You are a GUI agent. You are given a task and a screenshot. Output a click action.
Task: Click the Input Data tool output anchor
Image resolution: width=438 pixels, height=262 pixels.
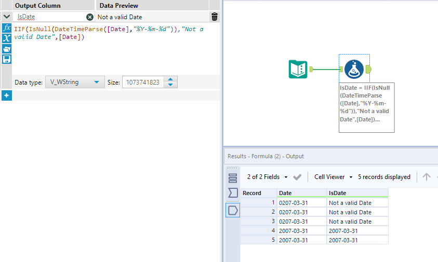pos(311,69)
